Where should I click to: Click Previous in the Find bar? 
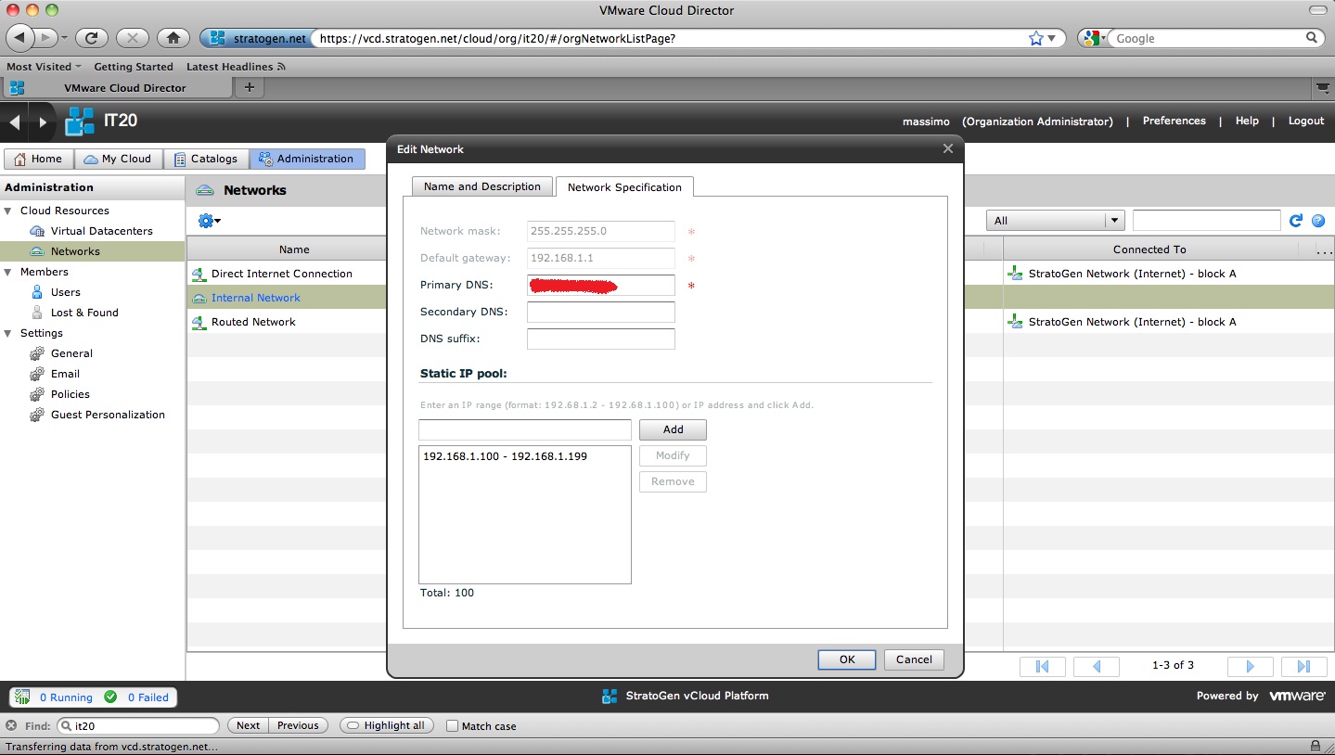click(298, 725)
